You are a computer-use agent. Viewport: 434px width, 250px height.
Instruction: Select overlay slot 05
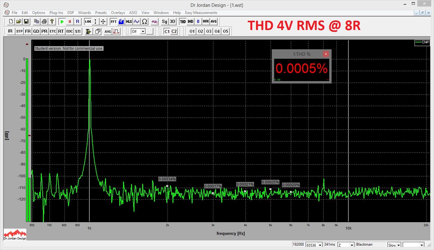[226, 31]
